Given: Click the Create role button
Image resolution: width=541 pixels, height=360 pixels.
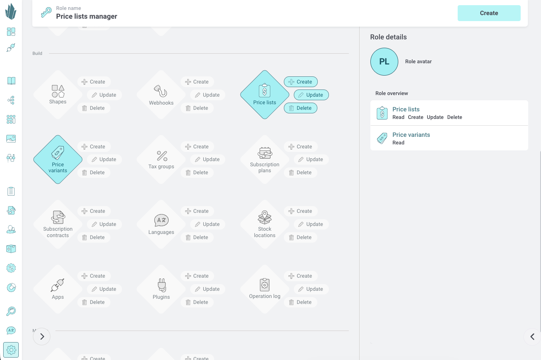Looking at the screenshot, I should pos(489,13).
